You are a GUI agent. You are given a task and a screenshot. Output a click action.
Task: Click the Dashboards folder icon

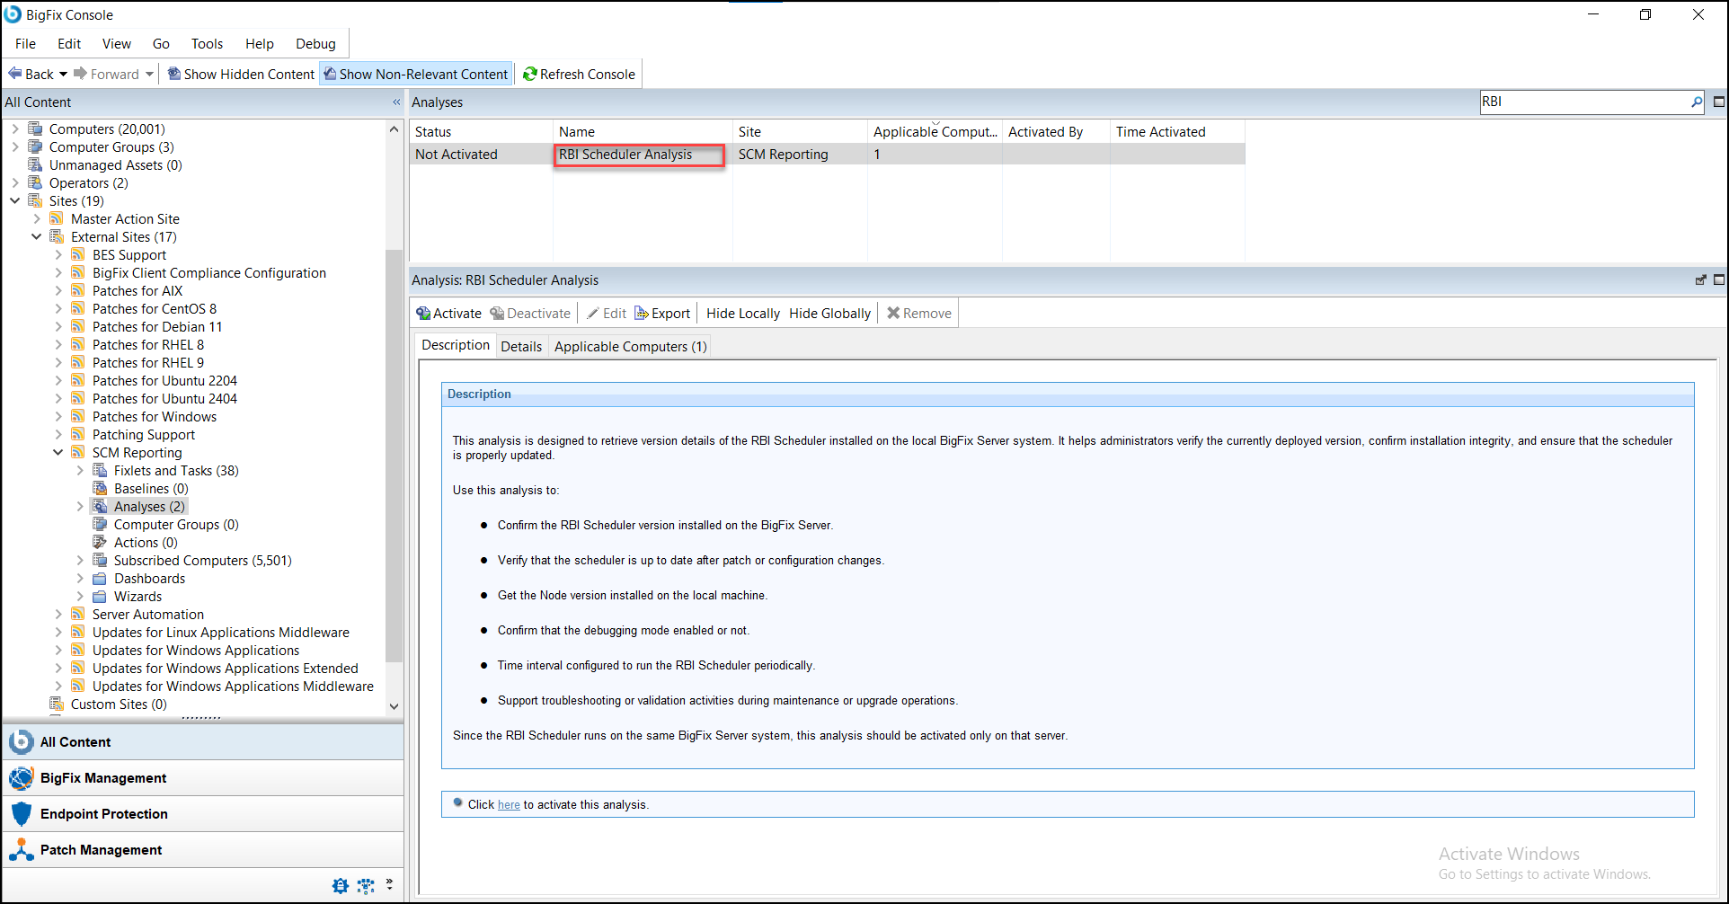pyautogui.click(x=100, y=579)
